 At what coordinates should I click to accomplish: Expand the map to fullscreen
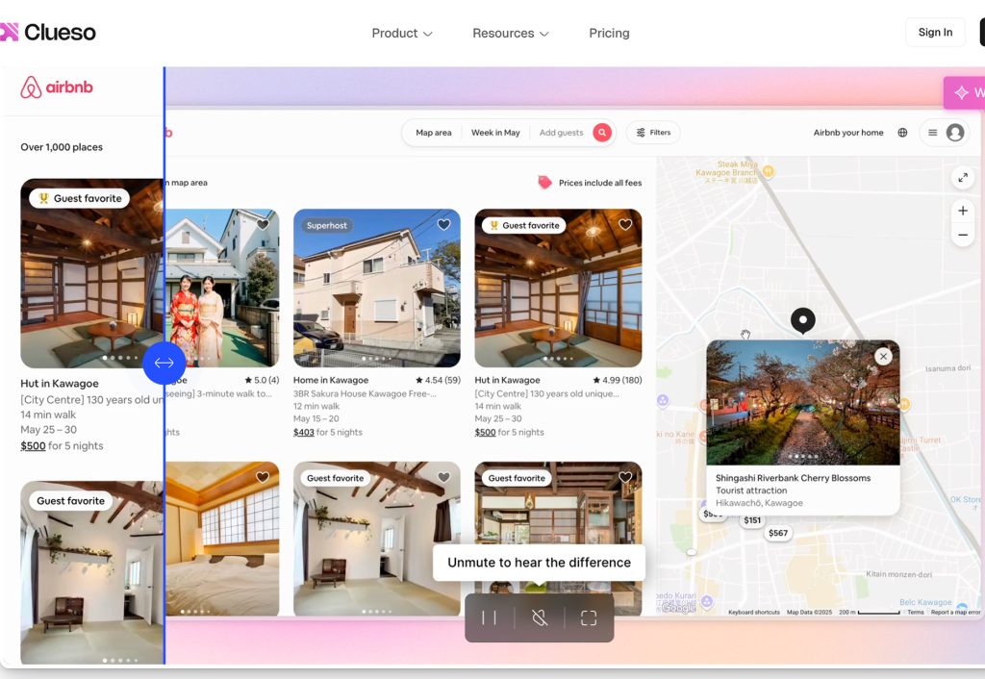(962, 178)
